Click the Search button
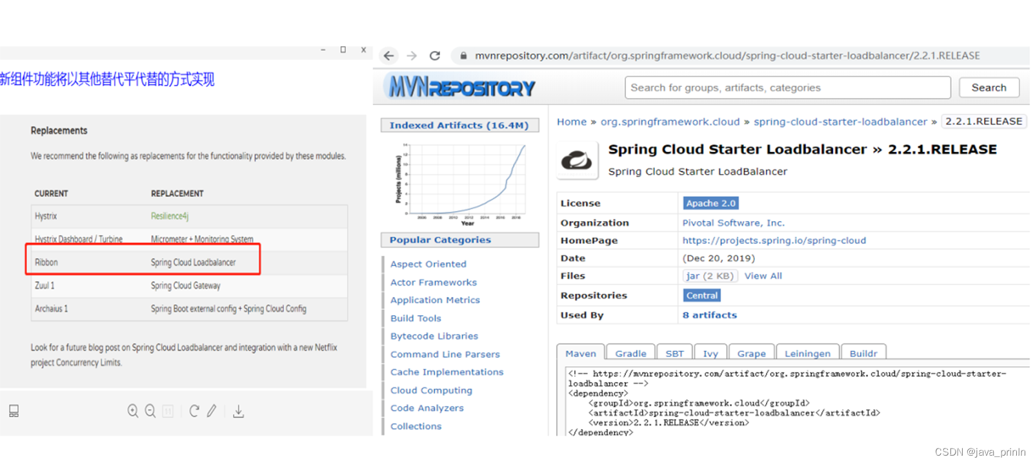 (x=989, y=88)
